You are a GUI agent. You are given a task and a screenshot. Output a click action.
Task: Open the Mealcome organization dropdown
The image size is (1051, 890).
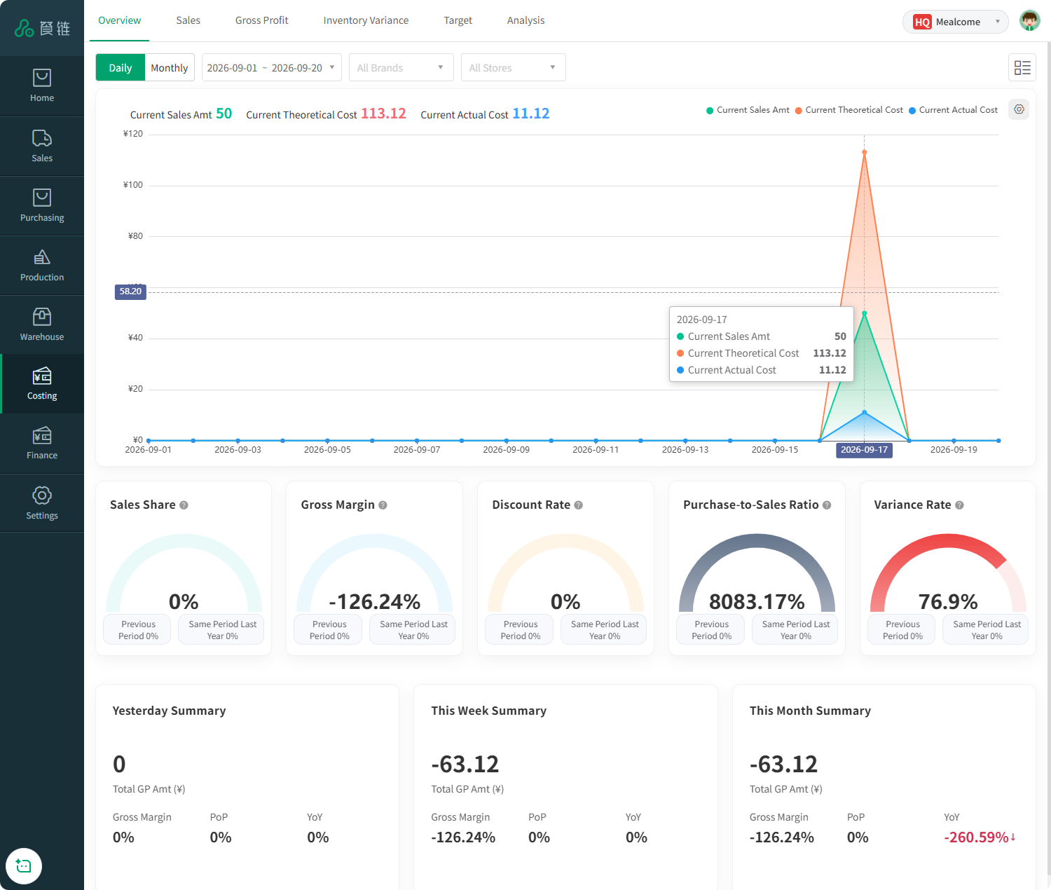tap(956, 22)
